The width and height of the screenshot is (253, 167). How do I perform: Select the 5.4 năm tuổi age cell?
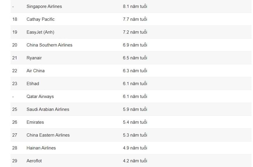pos(135,122)
